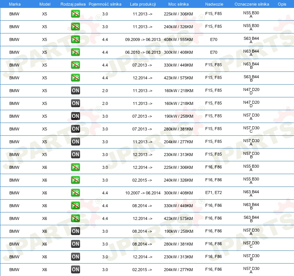Click the 408kW / 555KM power cell
This screenshot has height=276, width=294.
pos(178,39)
